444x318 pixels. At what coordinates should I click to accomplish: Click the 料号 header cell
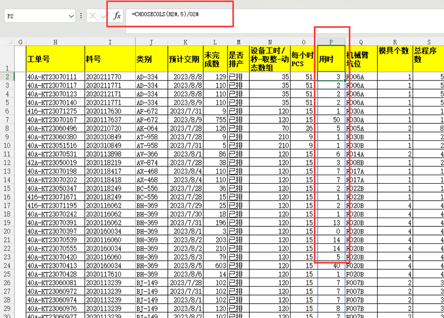(x=110, y=59)
